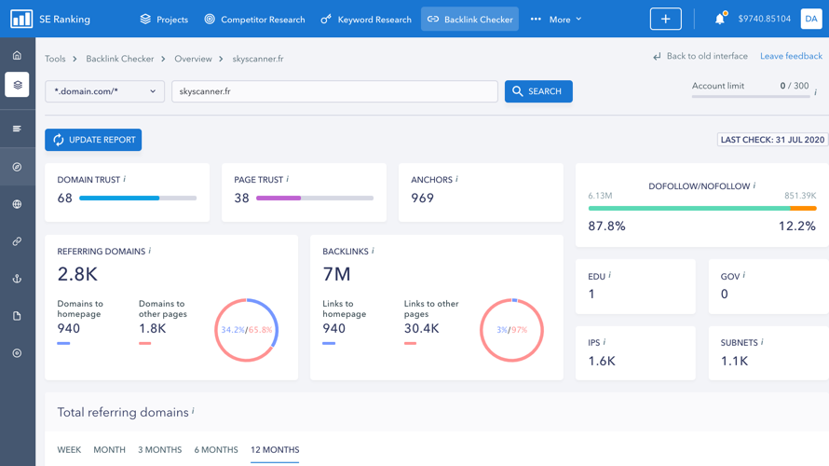Image resolution: width=829 pixels, height=466 pixels.
Task: Open the More menu dropdown
Action: [x=557, y=19]
